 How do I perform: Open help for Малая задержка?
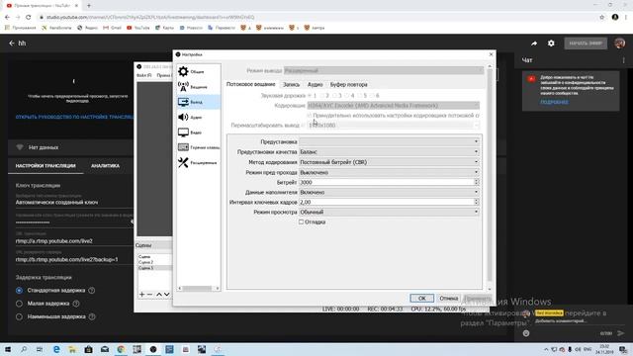click(x=76, y=304)
